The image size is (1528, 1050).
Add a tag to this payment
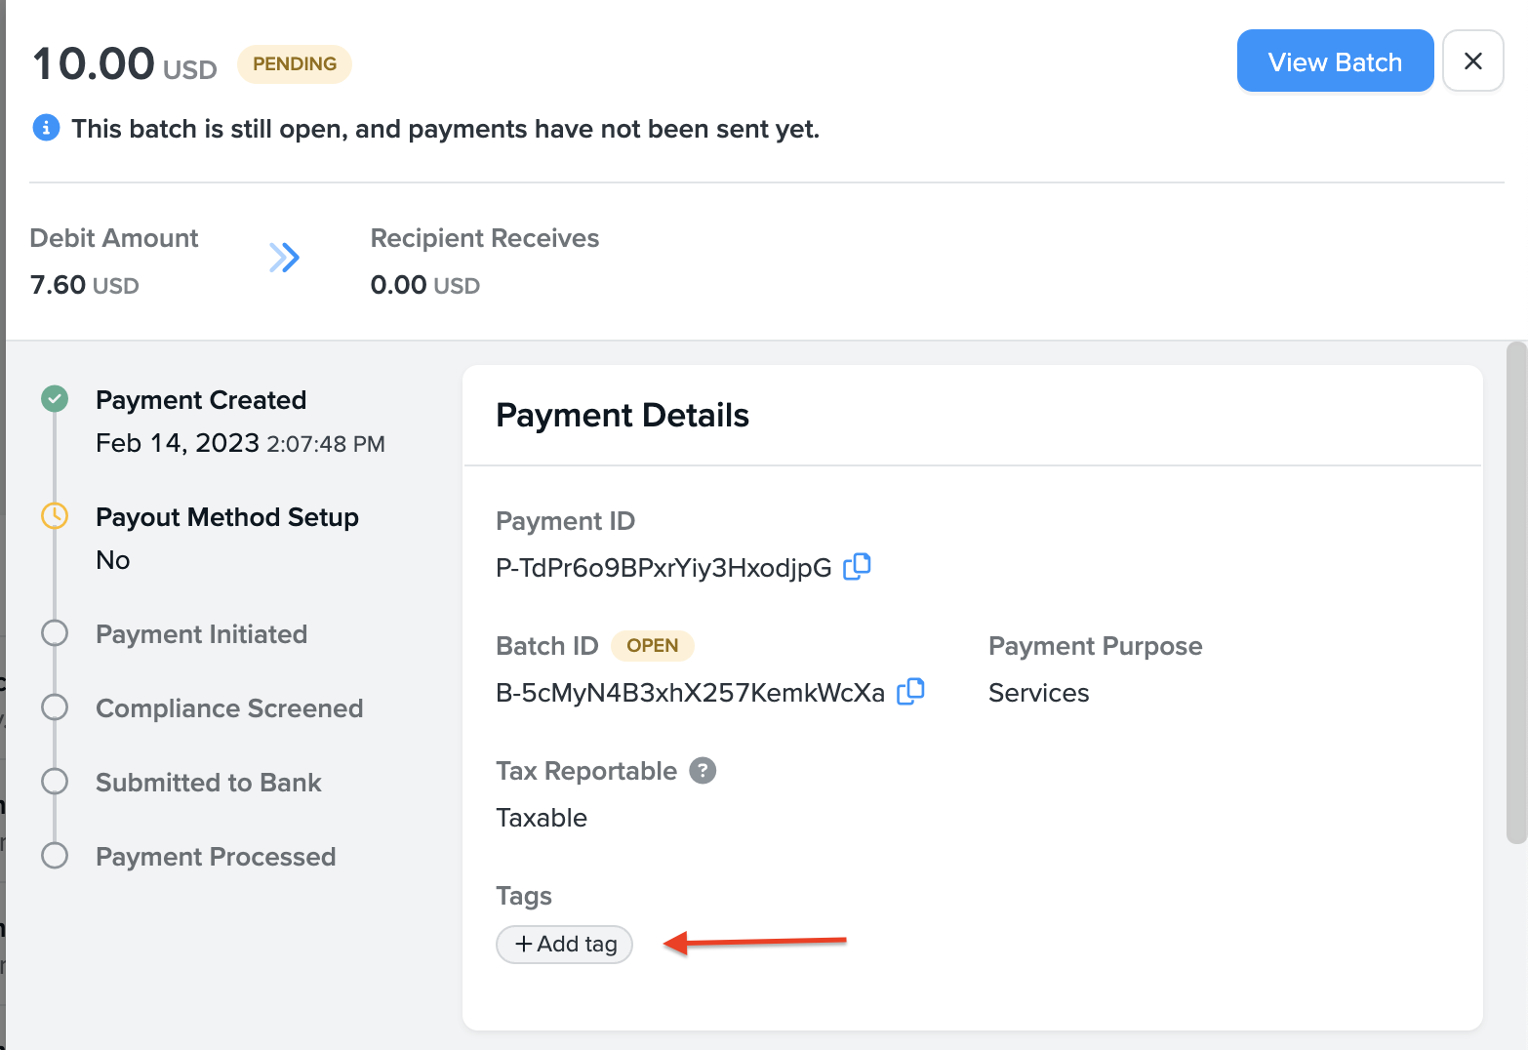(x=565, y=944)
